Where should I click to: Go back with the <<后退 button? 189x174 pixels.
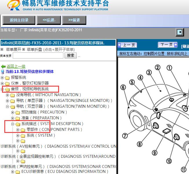point(49,20)
